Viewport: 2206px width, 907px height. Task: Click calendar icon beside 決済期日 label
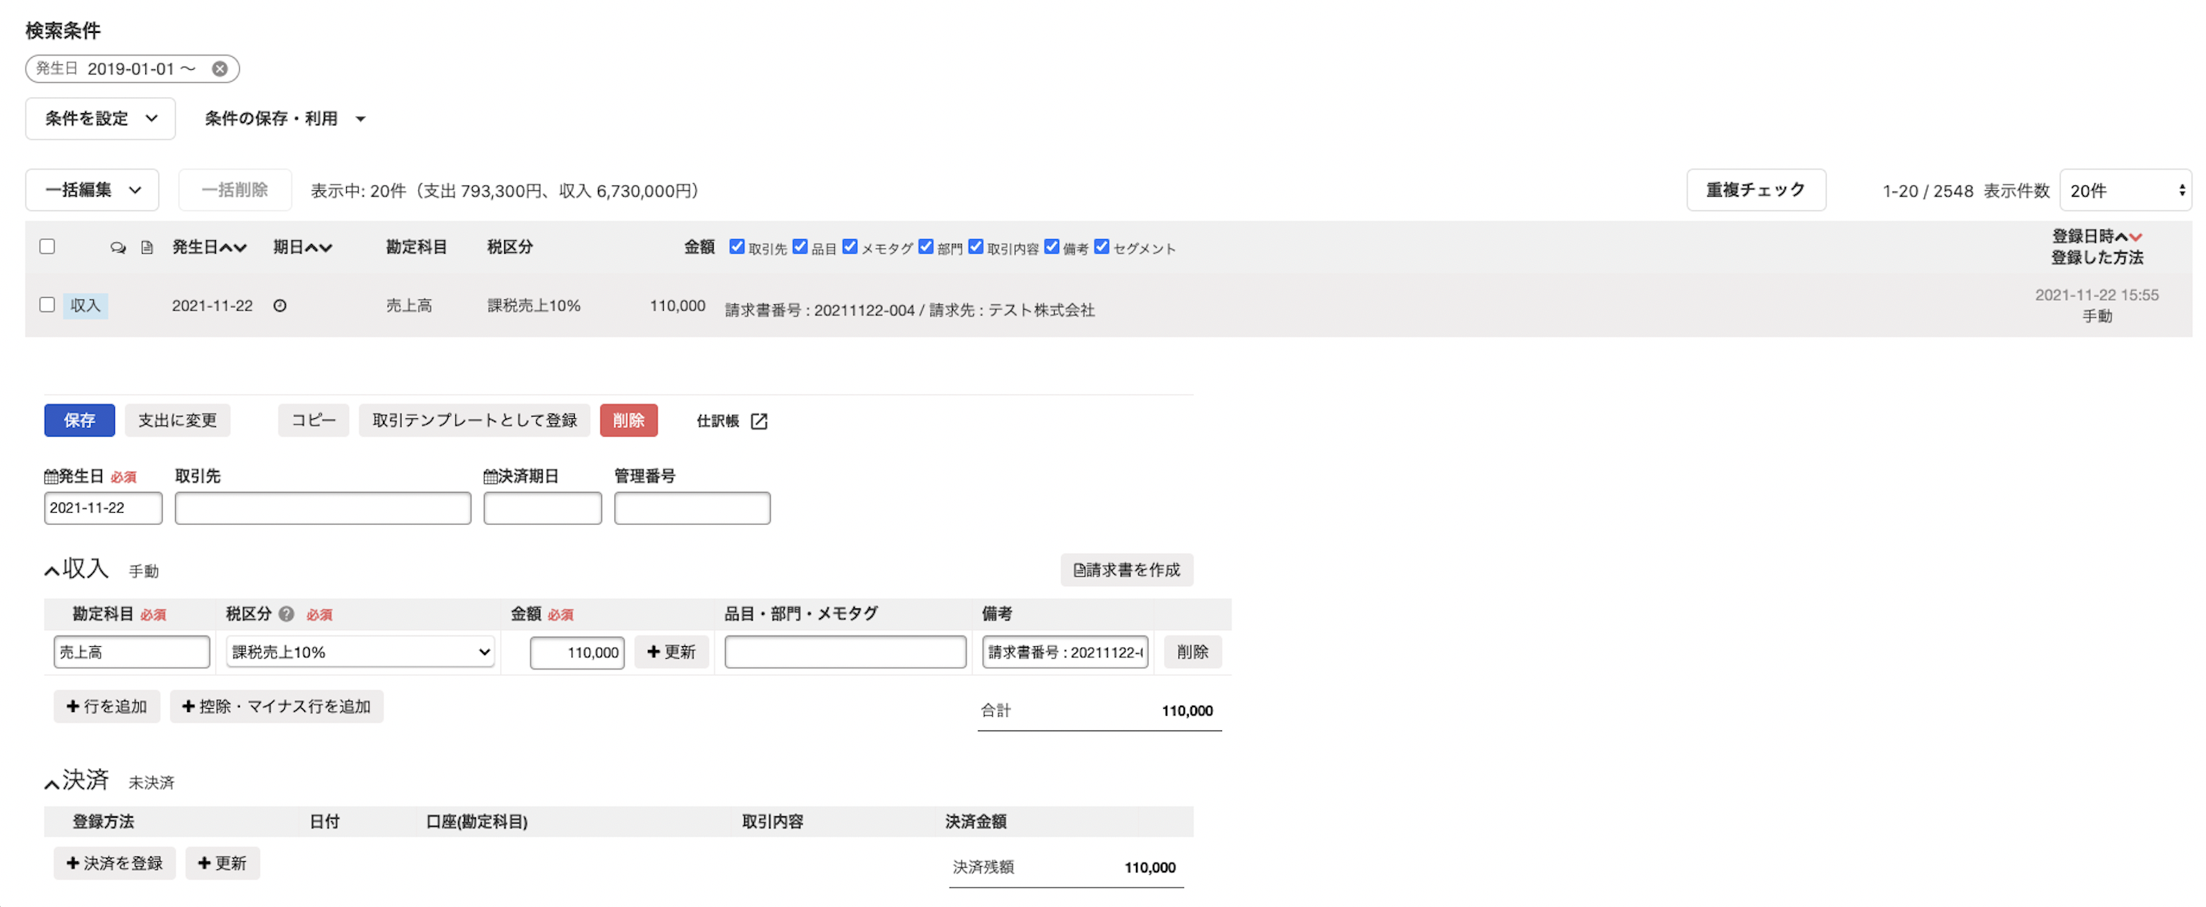(490, 477)
